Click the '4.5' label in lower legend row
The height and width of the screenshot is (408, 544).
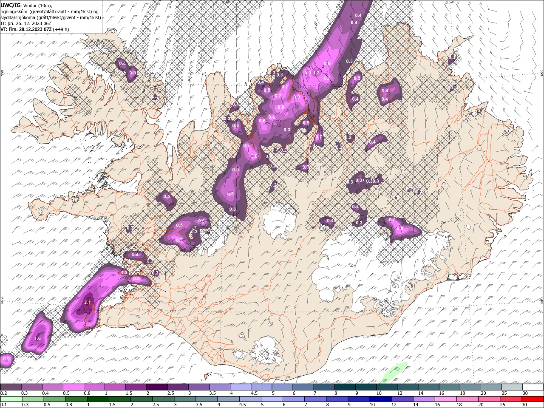click(243, 405)
